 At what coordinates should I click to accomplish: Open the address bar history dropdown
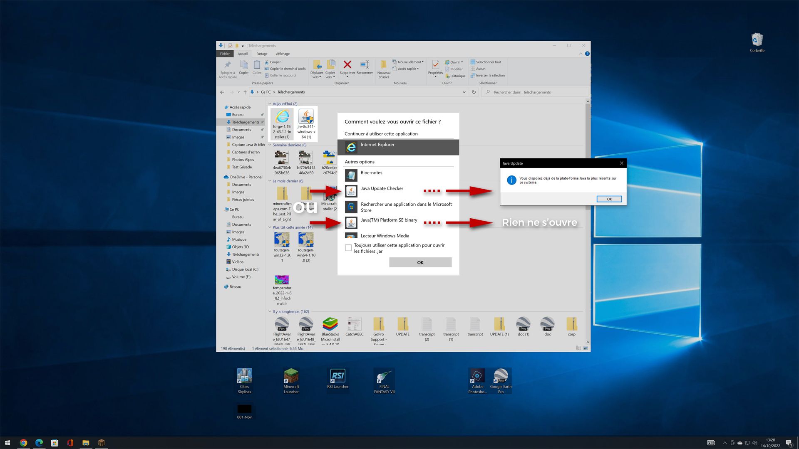click(464, 92)
